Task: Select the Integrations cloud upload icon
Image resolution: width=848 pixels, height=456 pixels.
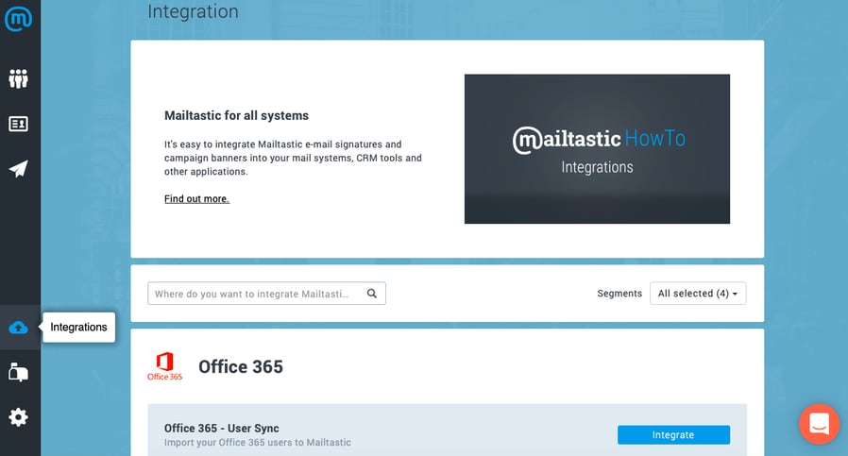Action: pos(19,328)
